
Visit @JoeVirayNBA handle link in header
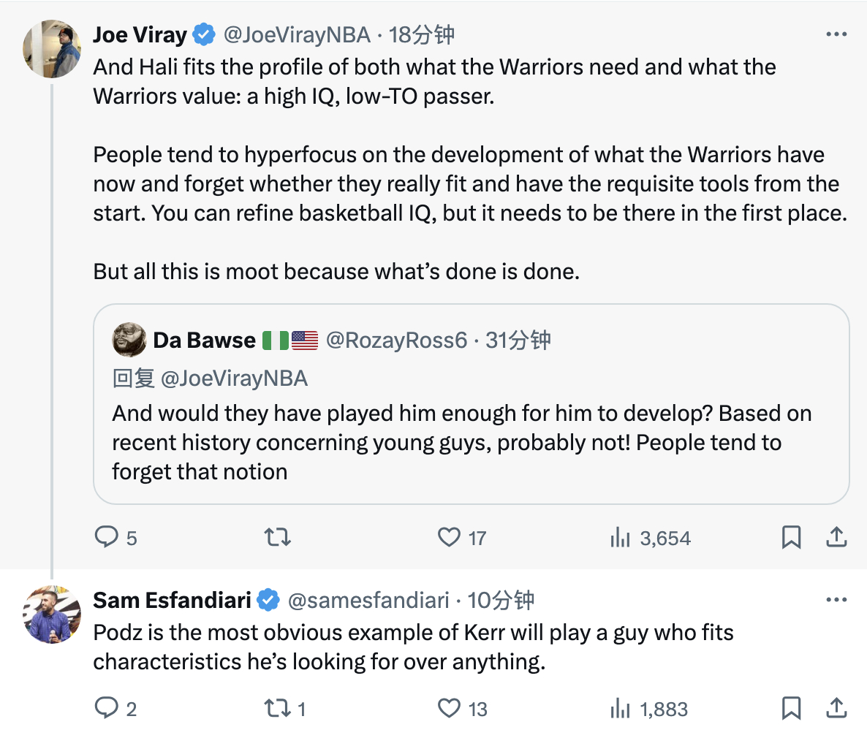point(296,34)
